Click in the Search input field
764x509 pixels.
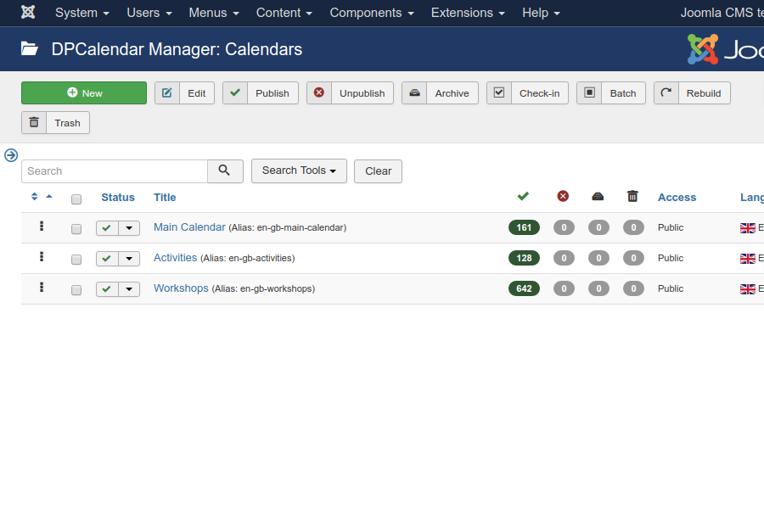(x=115, y=171)
